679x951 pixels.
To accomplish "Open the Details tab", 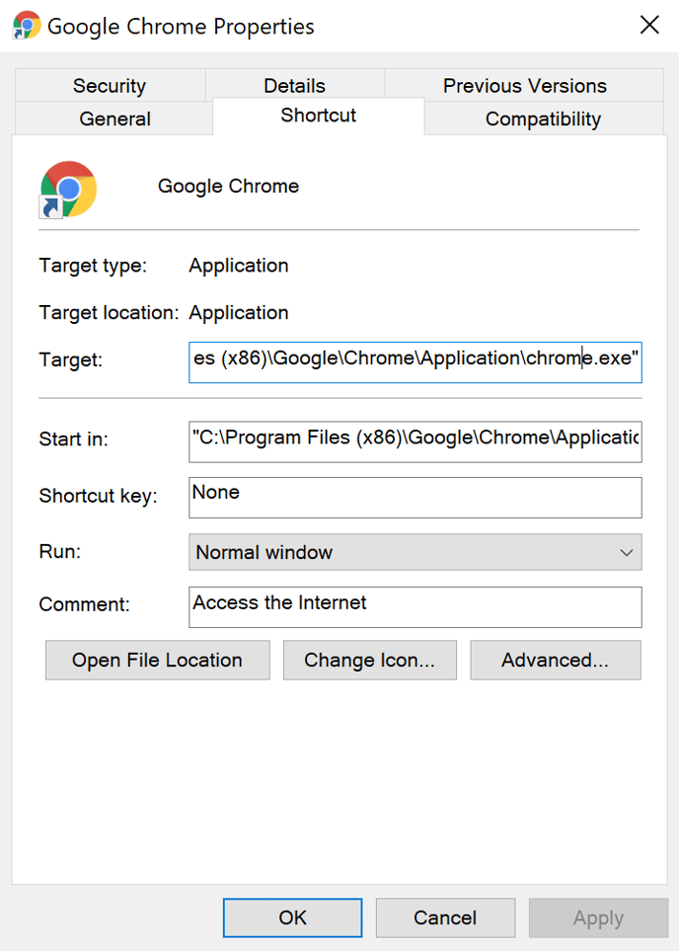I will (294, 86).
